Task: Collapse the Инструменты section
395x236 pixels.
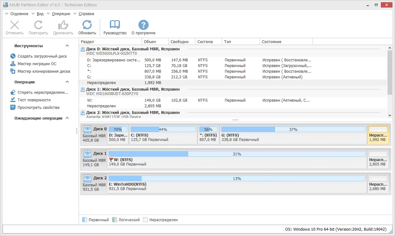Action: pyautogui.click(x=67, y=45)
